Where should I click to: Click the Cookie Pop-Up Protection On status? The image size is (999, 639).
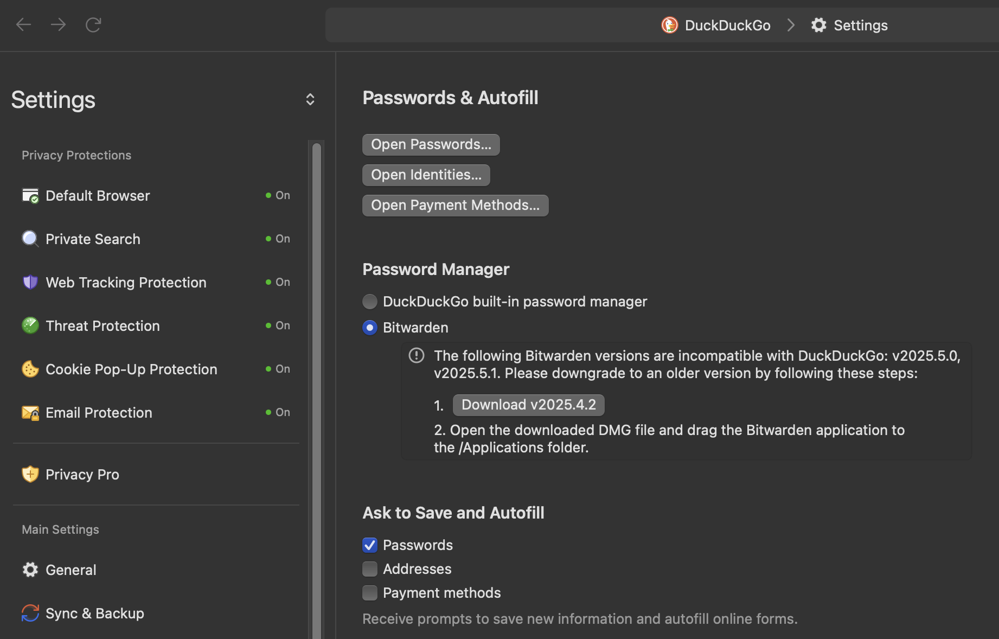tap(278, 369)
